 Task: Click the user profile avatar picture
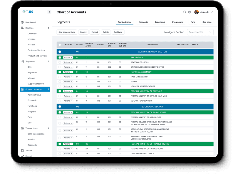tap(197, 12)
